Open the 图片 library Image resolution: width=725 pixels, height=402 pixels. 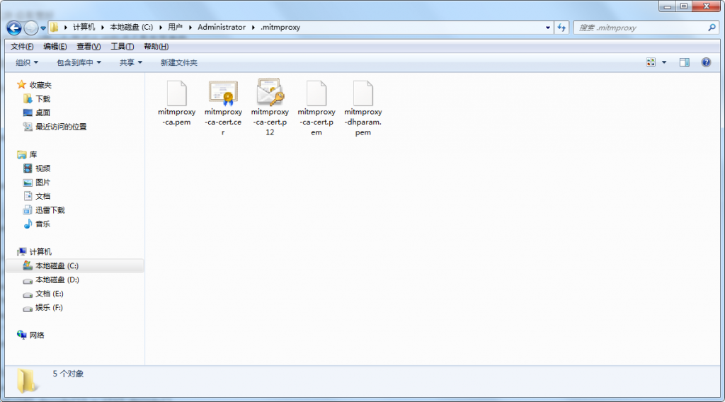[x=37, y=182]
